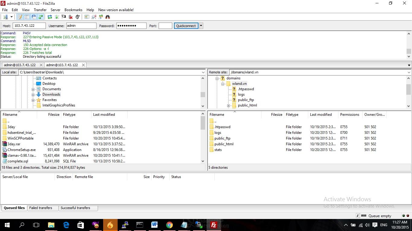Click the stats folder icon in remote list
412x231 pixels.
point(211,150)
